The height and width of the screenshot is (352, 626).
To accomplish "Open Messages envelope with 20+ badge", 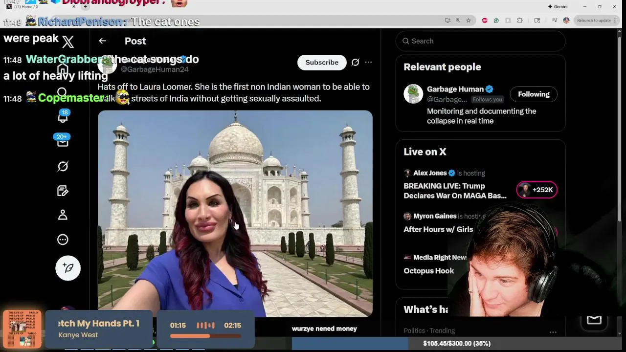I will [63, 142].
